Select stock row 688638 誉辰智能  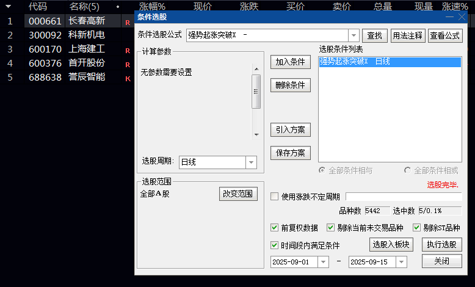[x=67, y=77]
